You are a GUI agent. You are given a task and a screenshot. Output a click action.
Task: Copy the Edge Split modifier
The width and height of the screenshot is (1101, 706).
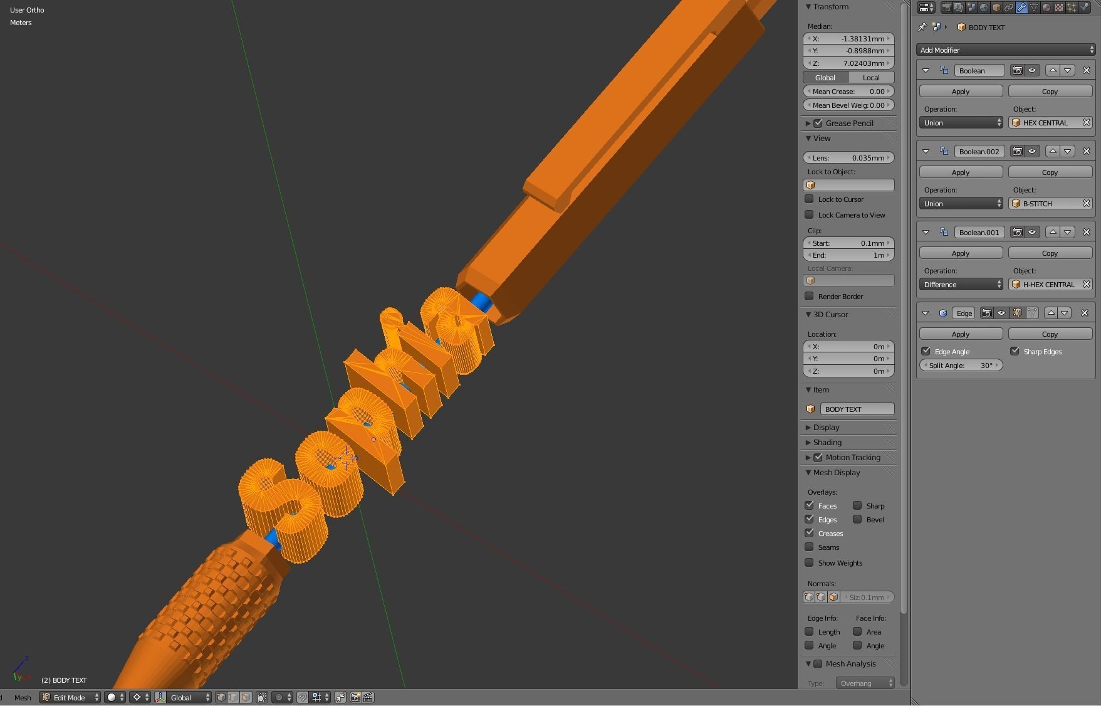[x=1050, y=334]
